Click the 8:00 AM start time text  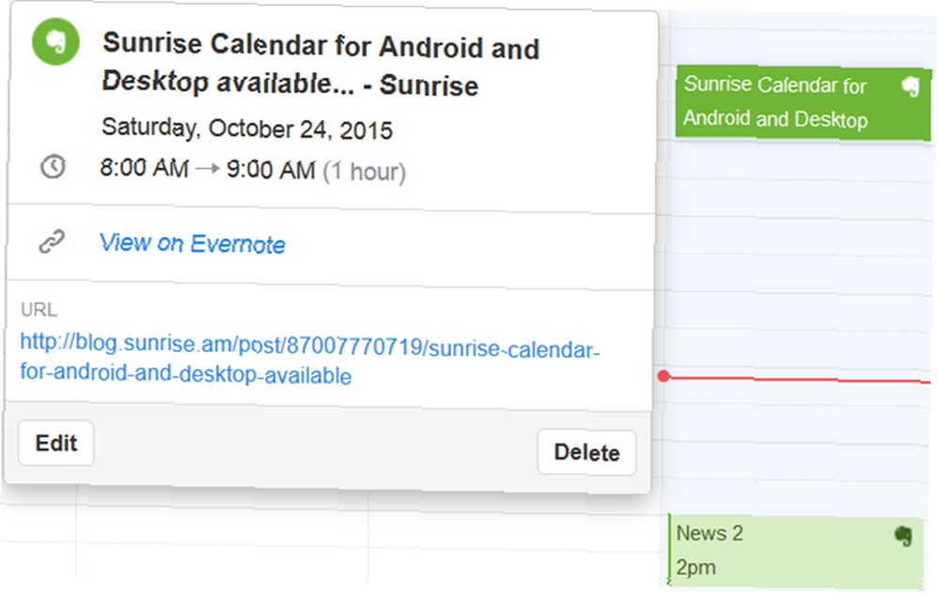pyautogui.click(x=144, y=168)
